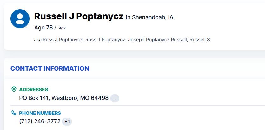Viewport: 265px width, 130px height.
Task: Click the green location pin icon
Action: (14, 89)
